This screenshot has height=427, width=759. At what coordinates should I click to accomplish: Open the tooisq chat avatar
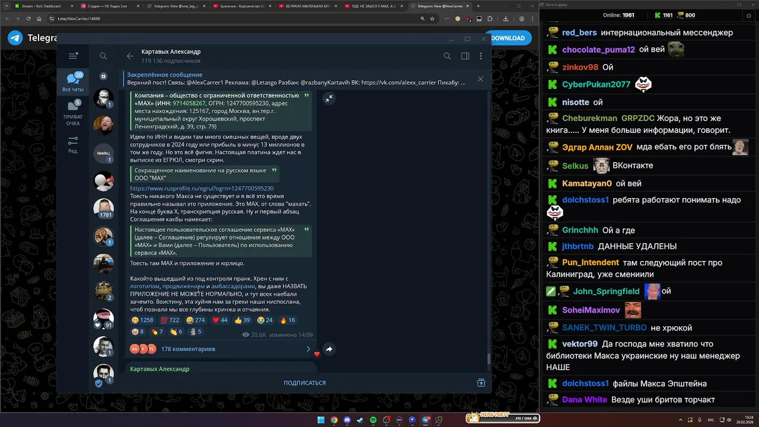click(103, 153)
